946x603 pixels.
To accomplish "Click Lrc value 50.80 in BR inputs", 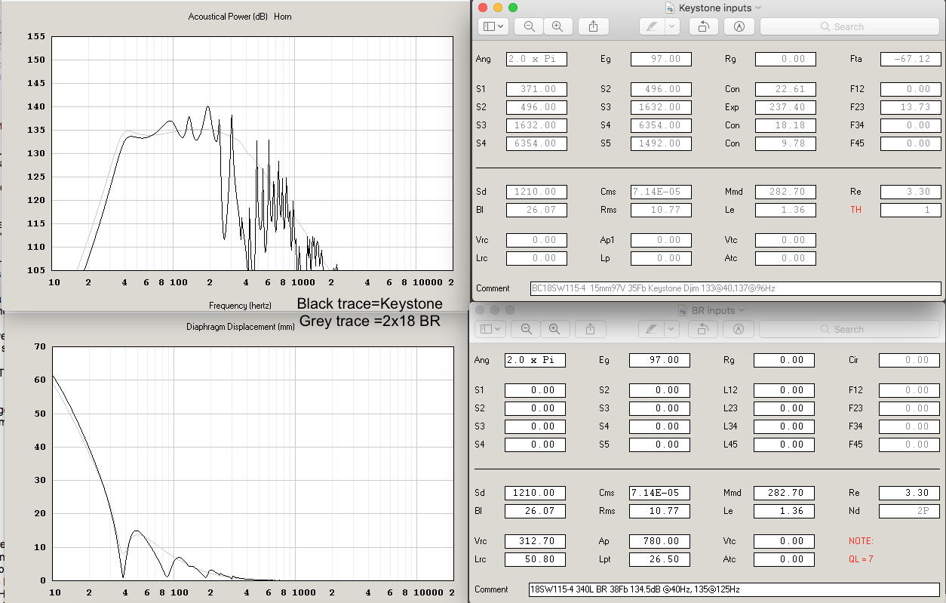I will click(x=535, y=559).
